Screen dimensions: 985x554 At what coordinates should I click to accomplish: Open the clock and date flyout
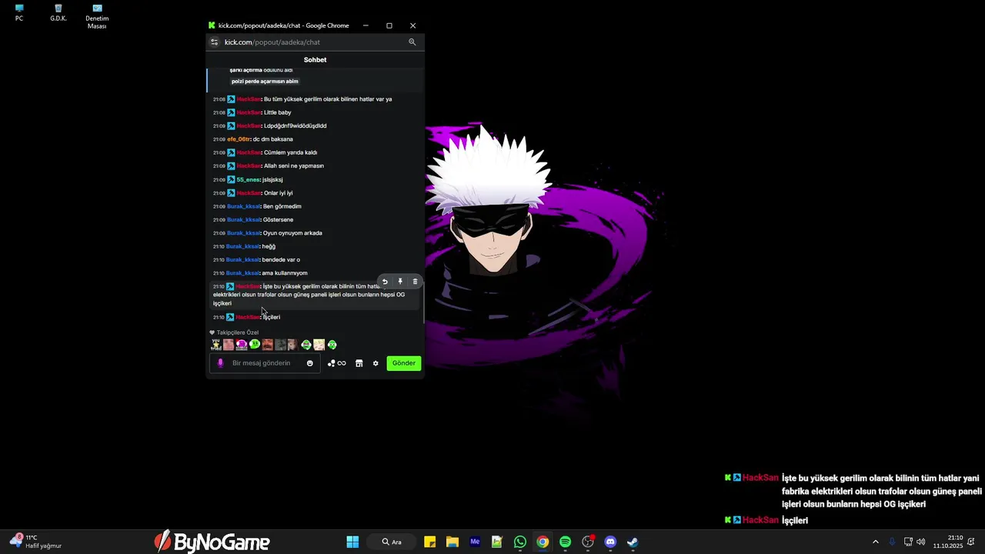click(948, 542)
